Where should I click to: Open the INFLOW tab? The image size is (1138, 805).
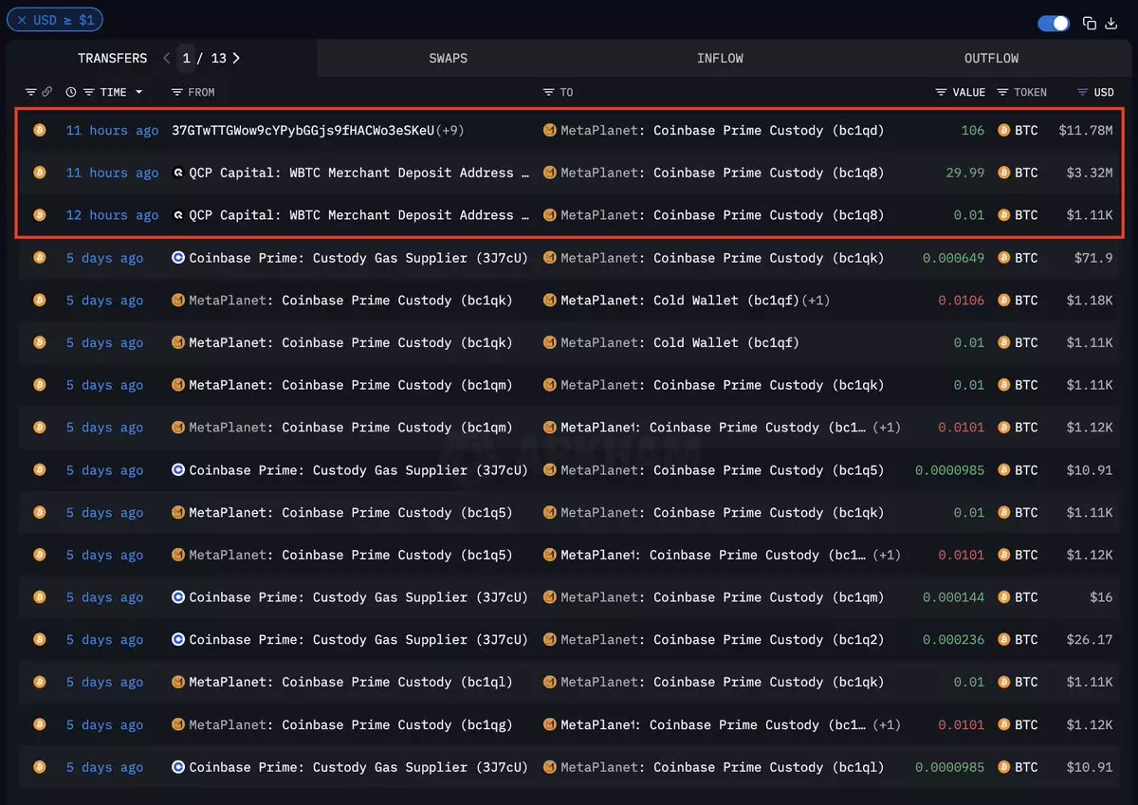pyautogui.click(x=720, y=58)
